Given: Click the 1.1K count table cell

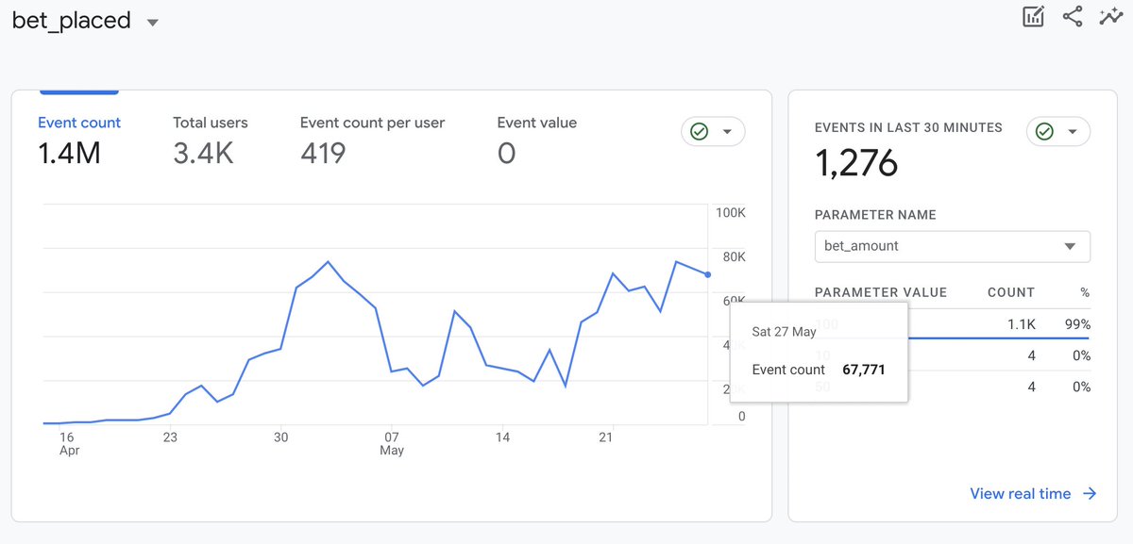Looking at the screenshot, I should click(1021, 324).
